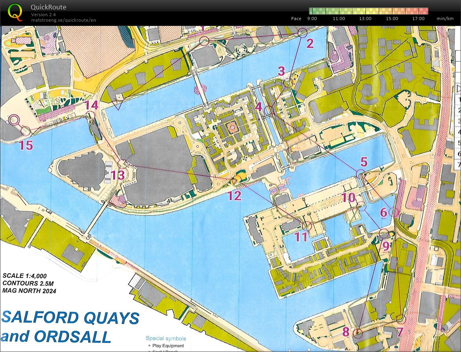This screenshot has height=352, width=461.
Task: Click the 15:00 pace value
Action: (392, 19)
